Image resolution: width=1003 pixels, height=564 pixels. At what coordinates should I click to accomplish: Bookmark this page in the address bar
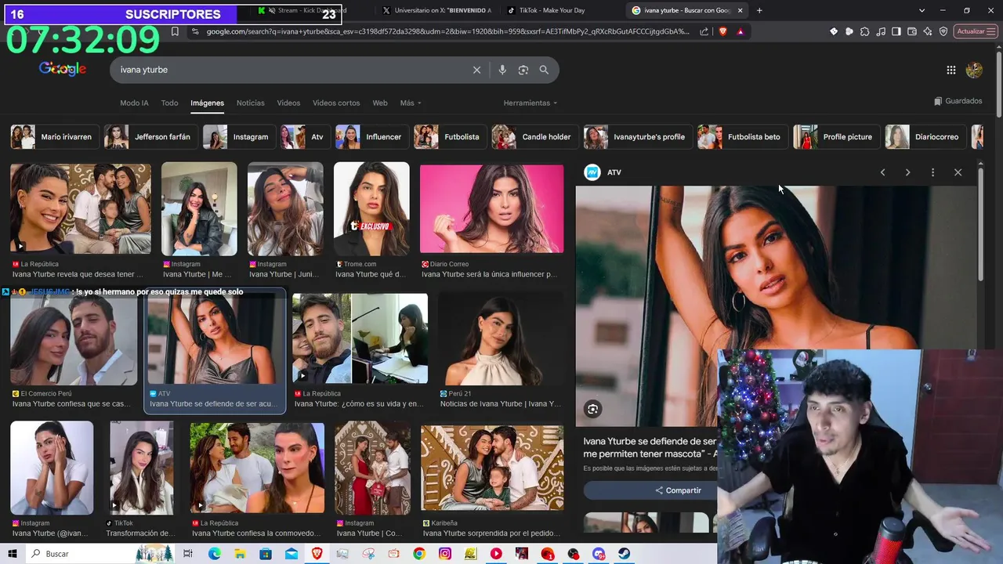(x=175, y=31)
